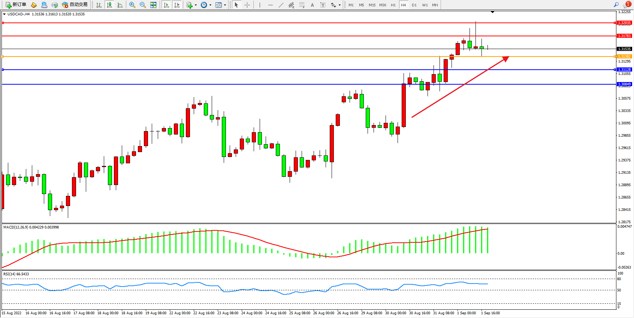634x318 pixels.
Task: Toggle AutoTrading (自动交易) button
Action: click(x=75, y=5)
